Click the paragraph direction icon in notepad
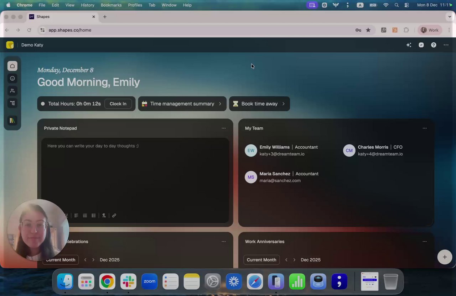The height and width of the screenshot is (296, 456). click(x=104, y=216)
